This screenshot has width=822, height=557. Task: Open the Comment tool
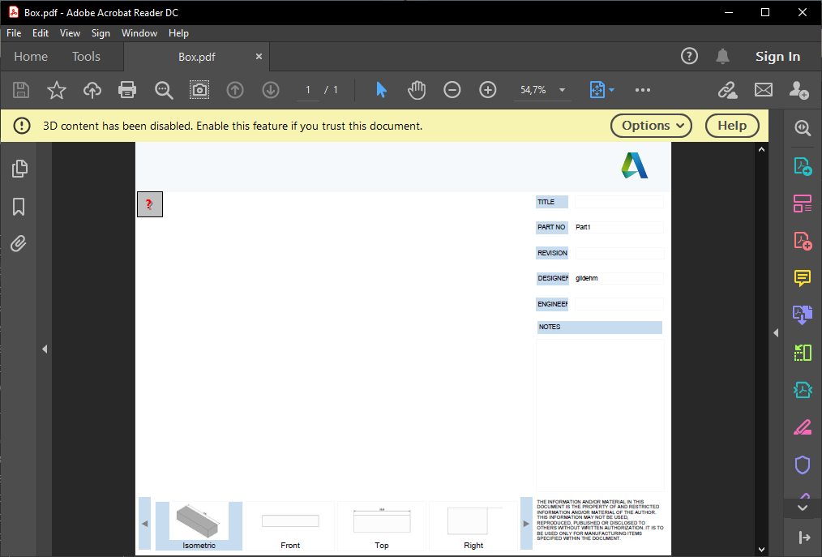click(x=803, y=278)
